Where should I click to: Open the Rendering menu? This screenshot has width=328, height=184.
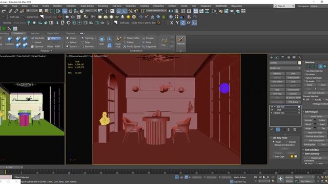[x=103, y=6]
